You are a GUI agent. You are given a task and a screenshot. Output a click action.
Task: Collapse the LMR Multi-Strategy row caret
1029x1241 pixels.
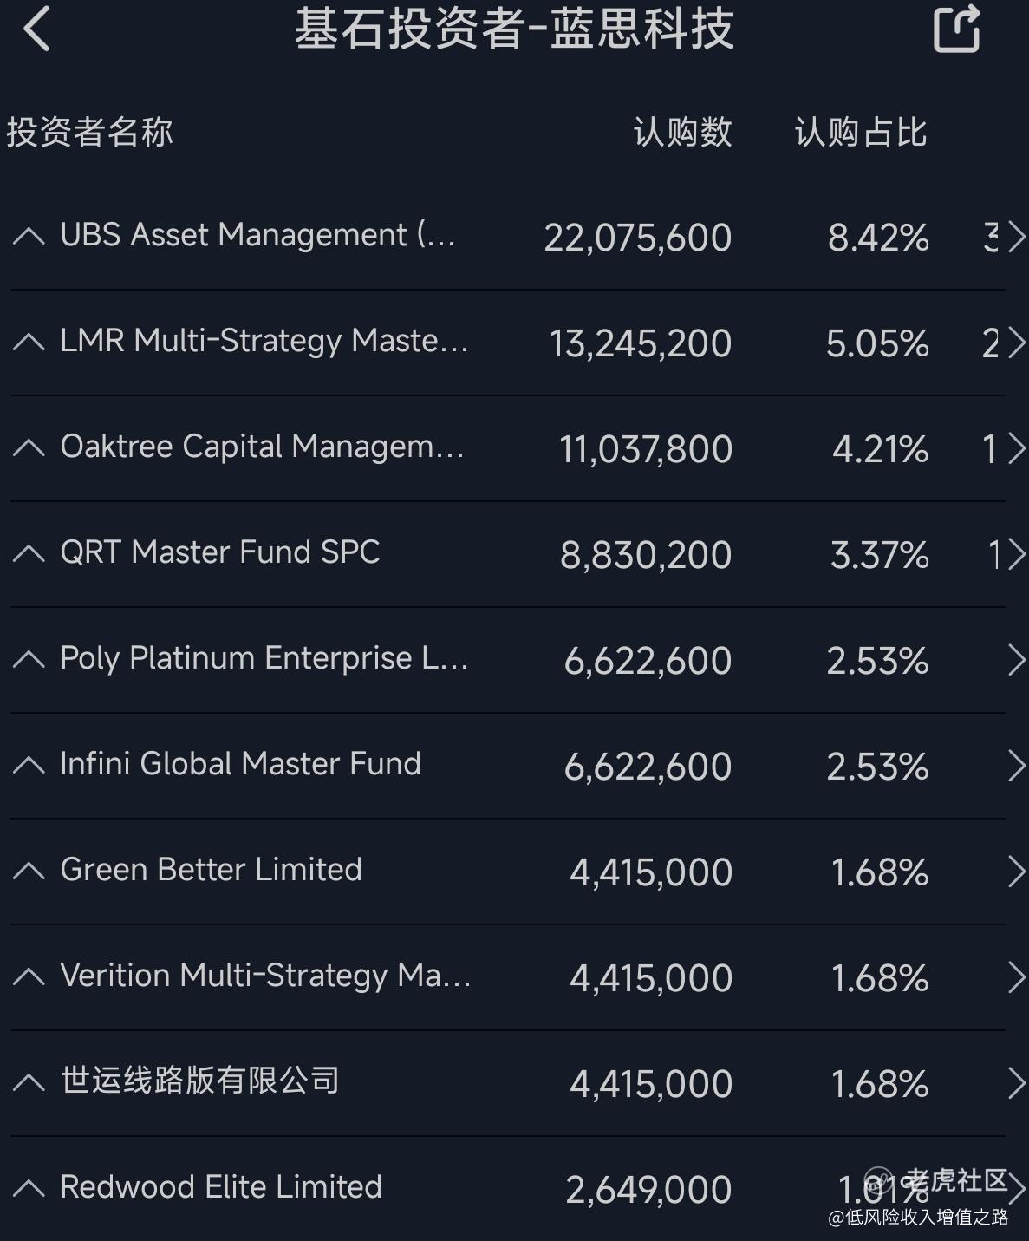tap(29, 342)
